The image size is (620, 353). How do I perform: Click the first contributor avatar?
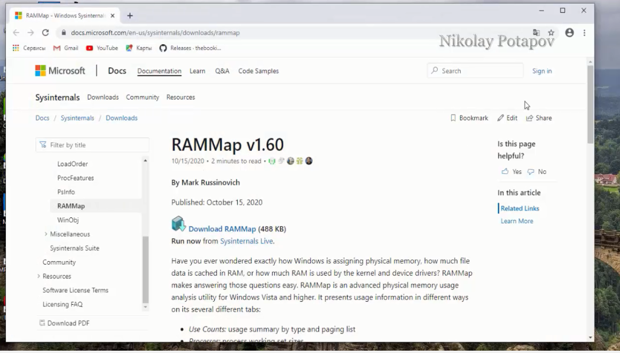tap(272, 161)
